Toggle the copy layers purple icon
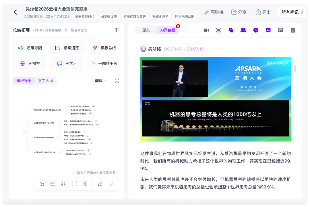310x207 pixels. (231, 30)
